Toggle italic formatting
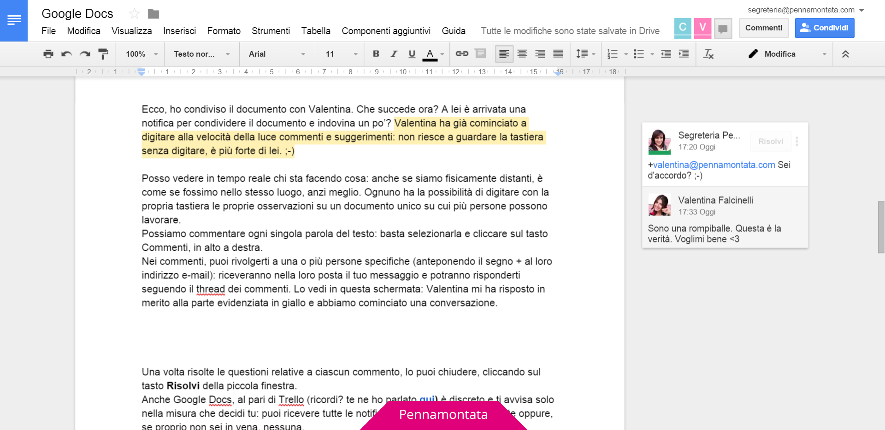The height and width of the screenshot is (430, 885). click(x=394, y=54)
